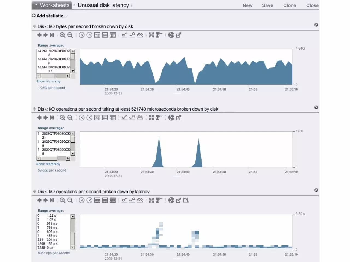Zoom out on the I/O bytes graph
Image resolution: width=350 pixels, height=262 pixels.
pos(70,35)
